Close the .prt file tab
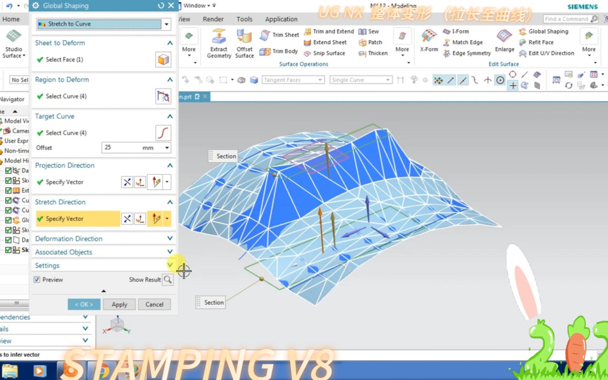The height and width of the screenshot is (380, 608). click(x=205, y=96)
